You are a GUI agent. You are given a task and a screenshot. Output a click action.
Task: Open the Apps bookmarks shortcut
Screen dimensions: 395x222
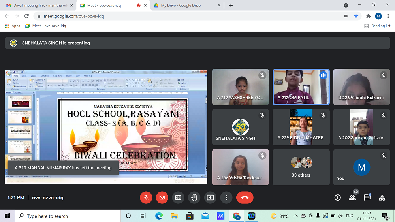pos(12,26)
